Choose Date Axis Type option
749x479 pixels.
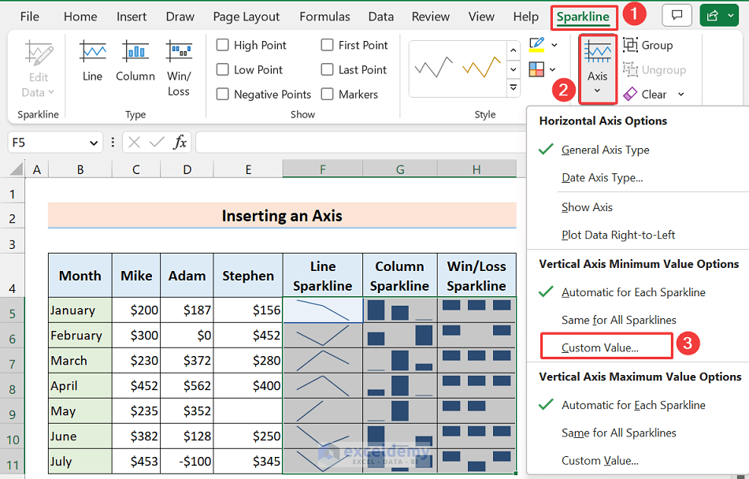pyautogui.click(x=602, y=178)
